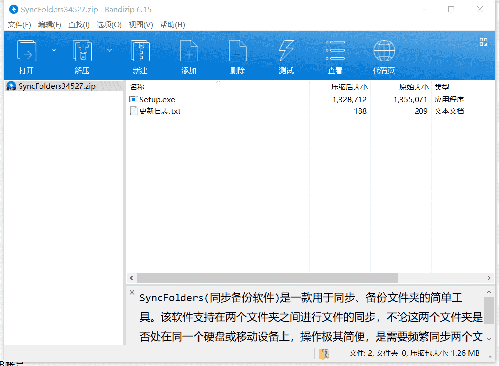Click the SyncFolders description comment text
The width and height of the screenshot is (499, 366).
[311, 317]
